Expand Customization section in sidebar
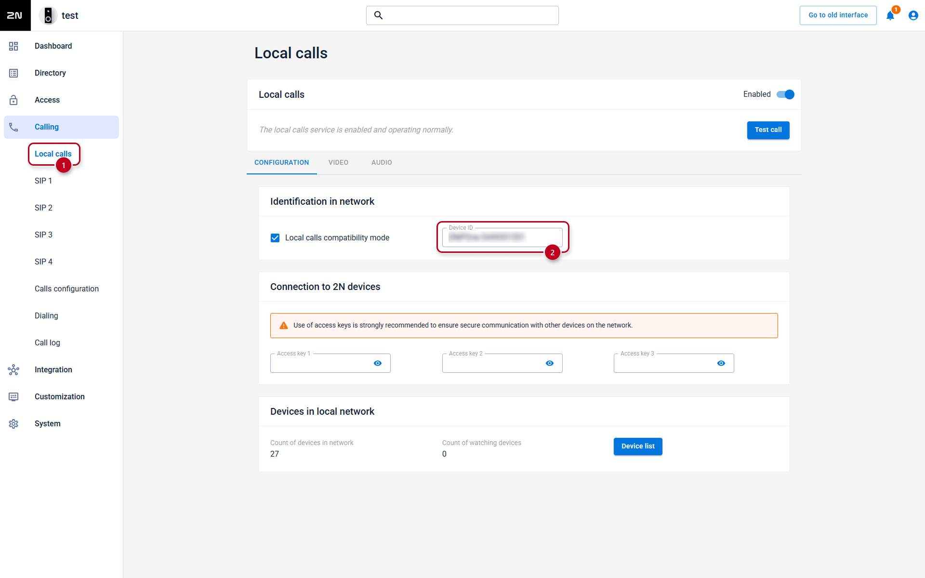 pyautogui.click(x=61, y=397)
